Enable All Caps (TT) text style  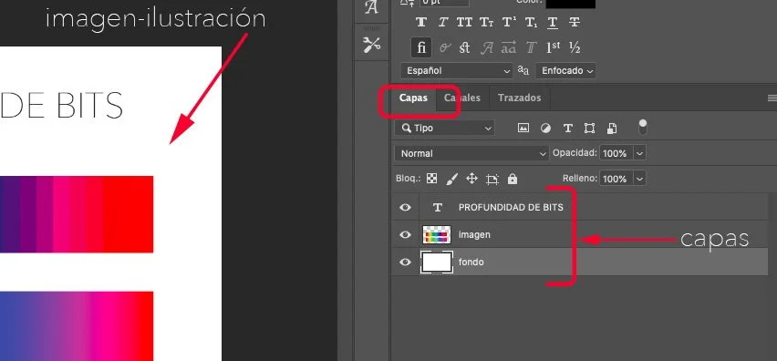464,22
